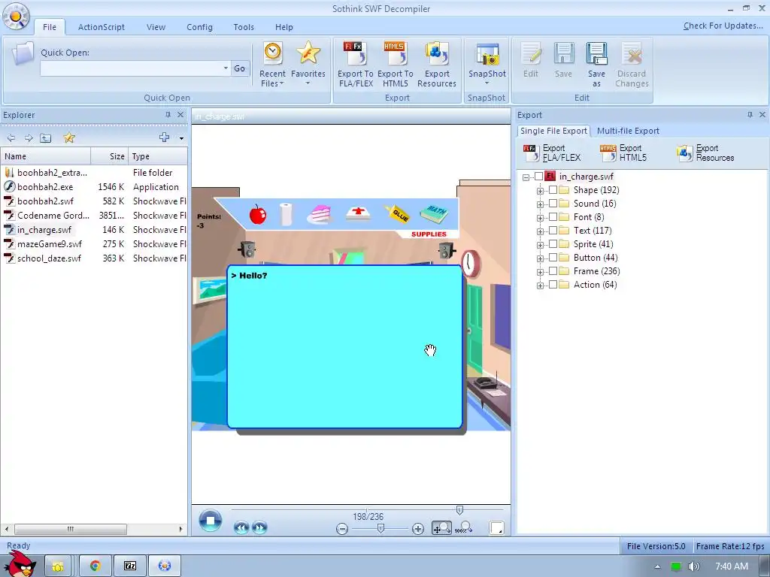Check the Action (64) checkbox
This screenshot has height=577, width=770.
coord(553,285)
